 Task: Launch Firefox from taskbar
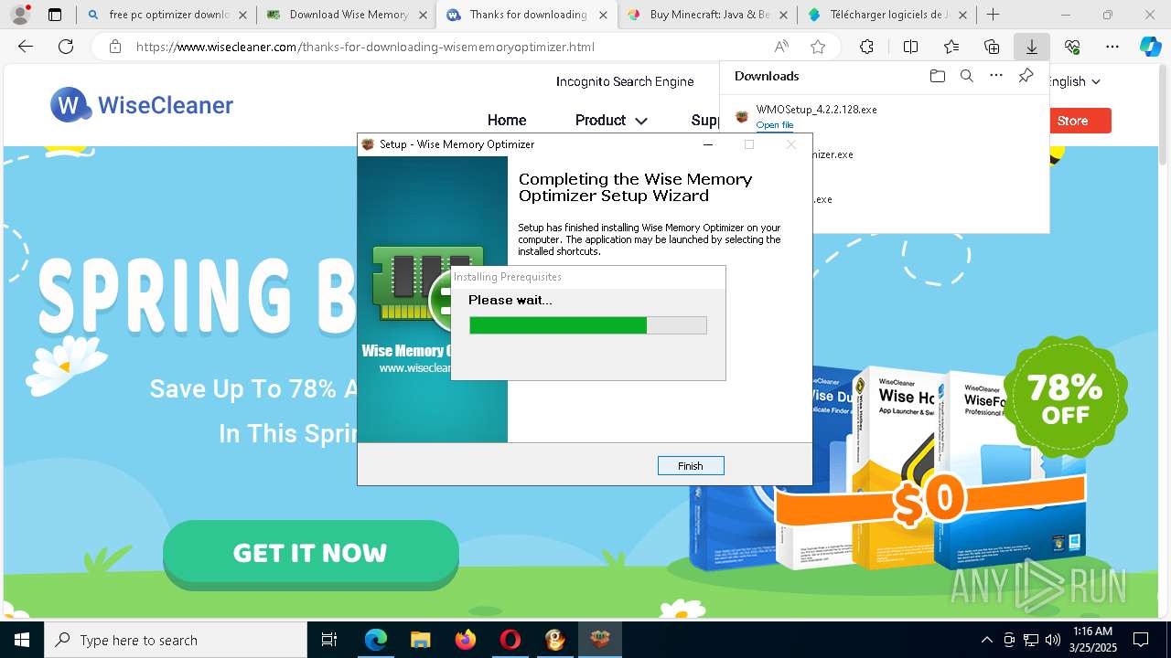(465, 640)
